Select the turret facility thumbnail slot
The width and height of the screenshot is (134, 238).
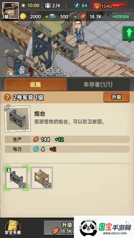(16, 177)
